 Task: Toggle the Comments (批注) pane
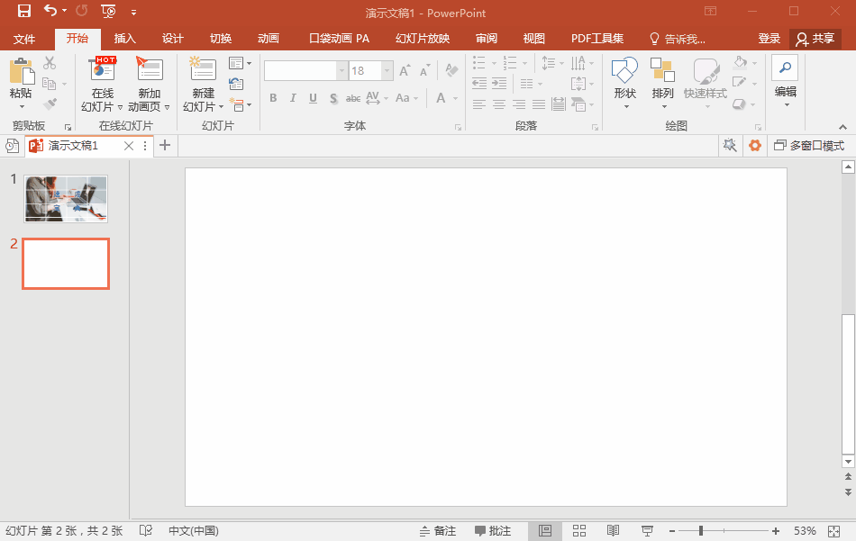tap(493, 531)
